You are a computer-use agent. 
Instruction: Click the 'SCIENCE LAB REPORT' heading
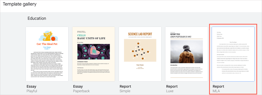coord(140,34)
